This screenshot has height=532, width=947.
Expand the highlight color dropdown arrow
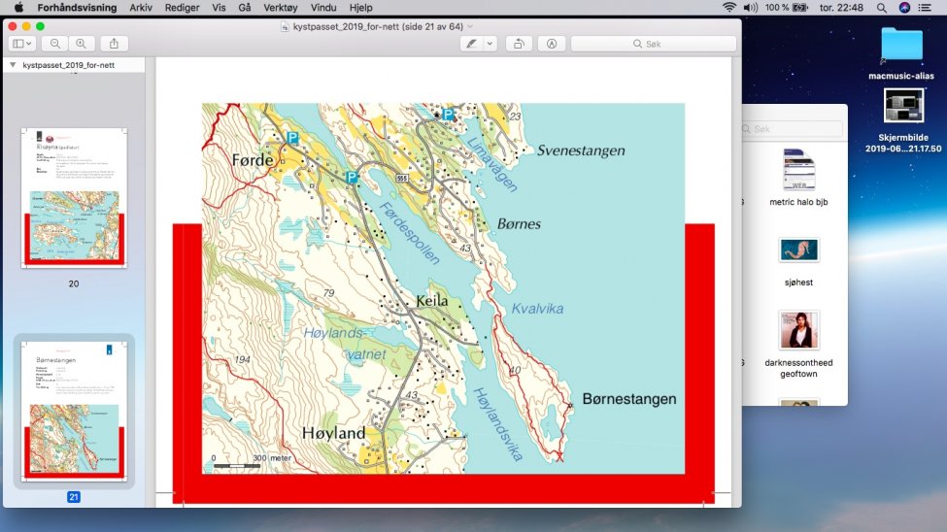click(490, 44)
